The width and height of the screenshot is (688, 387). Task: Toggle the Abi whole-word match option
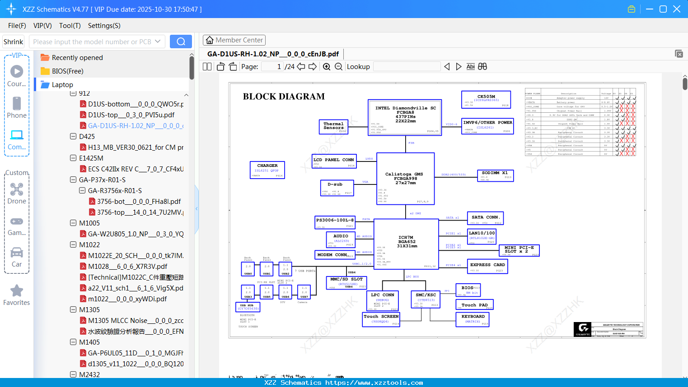(x=471, y=66)
